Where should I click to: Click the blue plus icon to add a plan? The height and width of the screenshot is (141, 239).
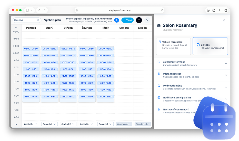[x=116, y=20]
